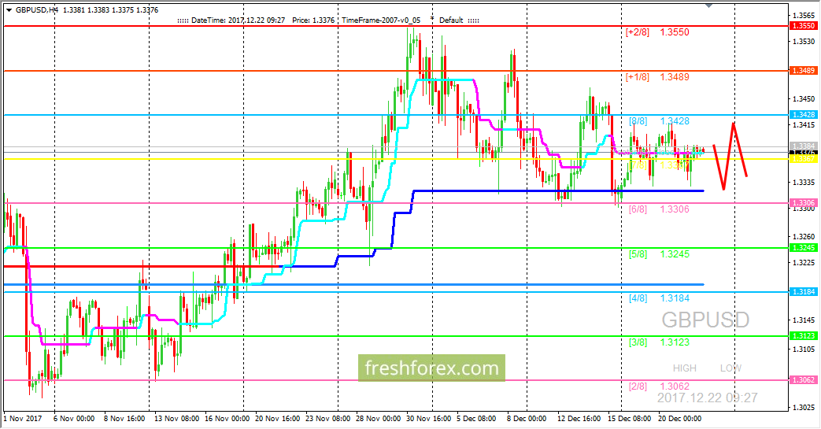Click the 20 Nov 16:00 time axis label
Viewport: 821px width, 429px height.
(278, 419)
